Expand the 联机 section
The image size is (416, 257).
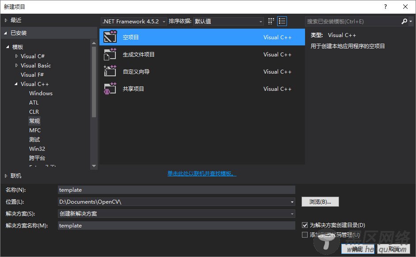[6, 176]
